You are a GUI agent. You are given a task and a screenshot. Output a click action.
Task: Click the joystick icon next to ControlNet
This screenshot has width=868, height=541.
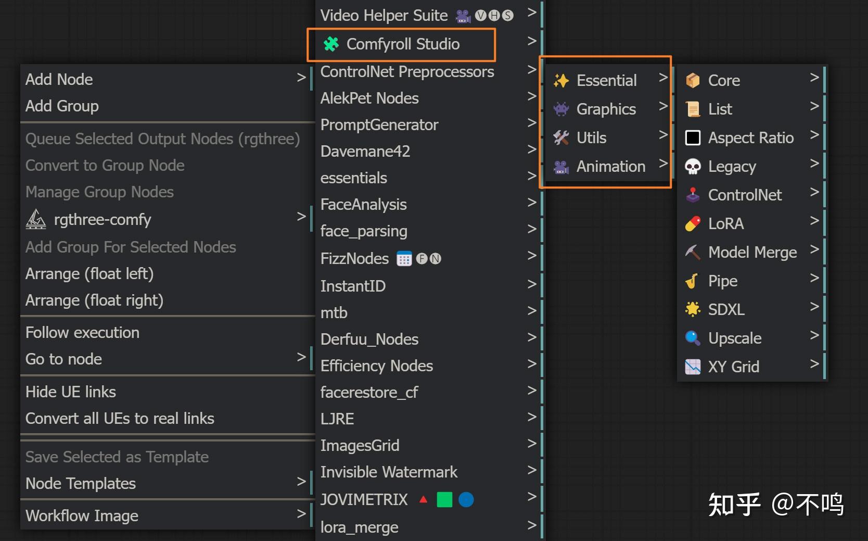(693, 195)
